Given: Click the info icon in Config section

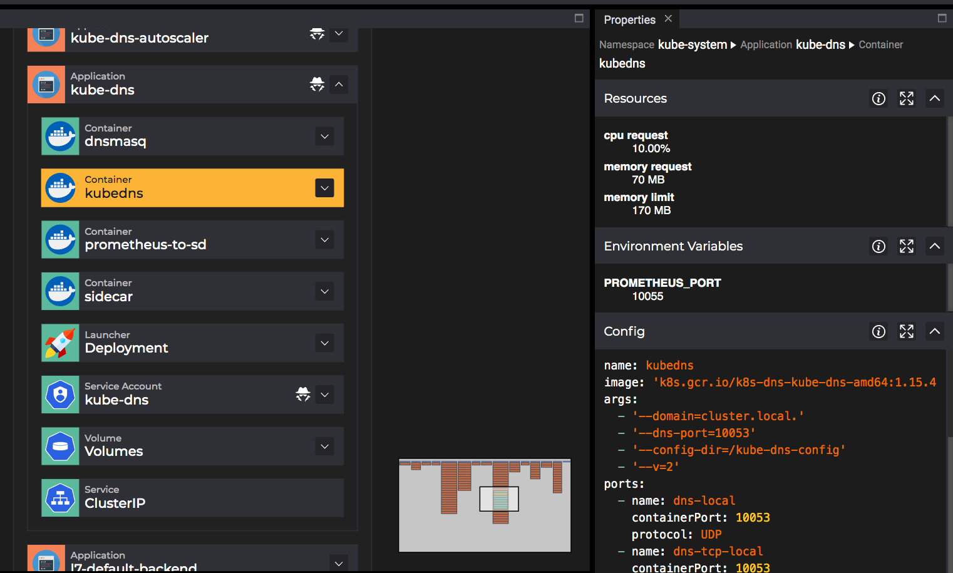Looking at the screenshot, I should (878, 331).
